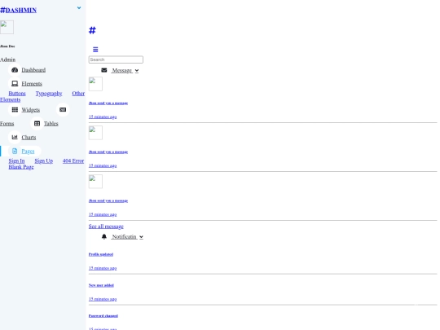Open the New user added notification

(x=101, y=285)
